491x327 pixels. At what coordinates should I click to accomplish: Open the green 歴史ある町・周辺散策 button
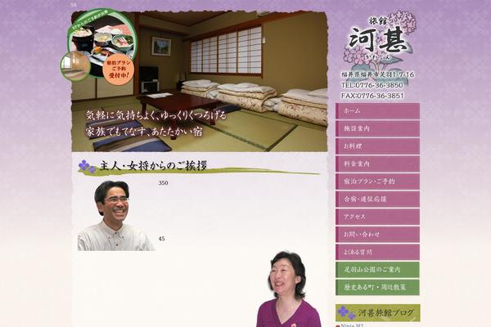click(x=377, y=287)
